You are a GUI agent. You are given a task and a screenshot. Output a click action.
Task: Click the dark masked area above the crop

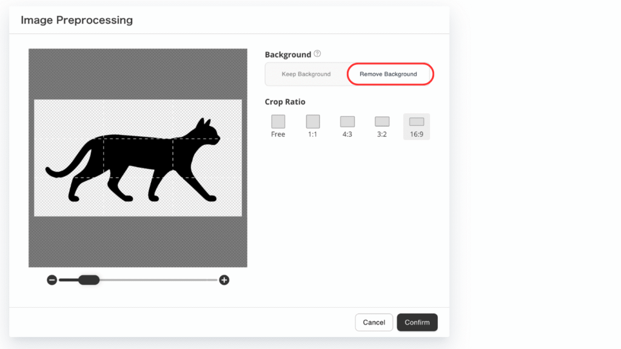[138, 73]
